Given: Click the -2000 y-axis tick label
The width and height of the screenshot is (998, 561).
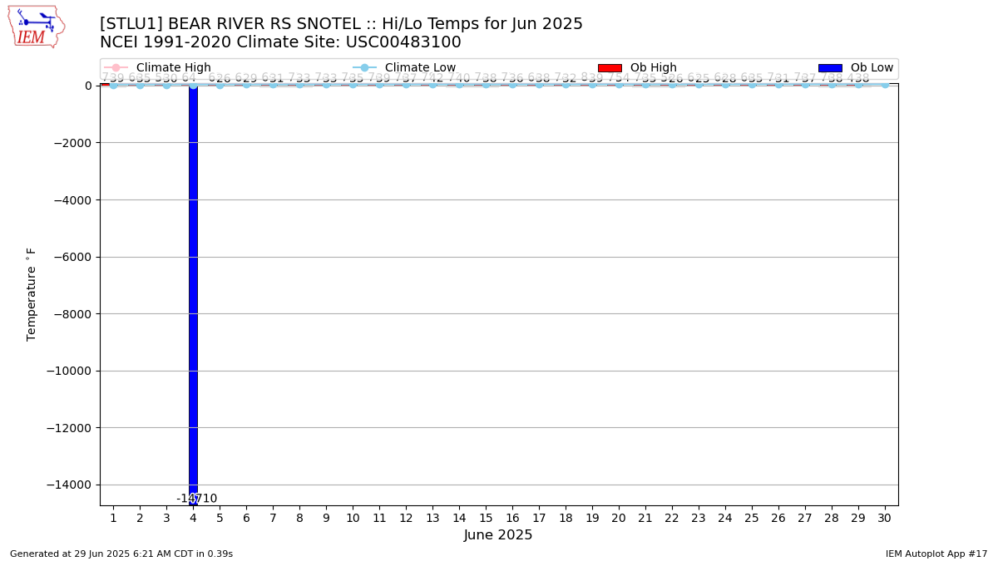Looking at the screenshot, I should tap(72, 143).
